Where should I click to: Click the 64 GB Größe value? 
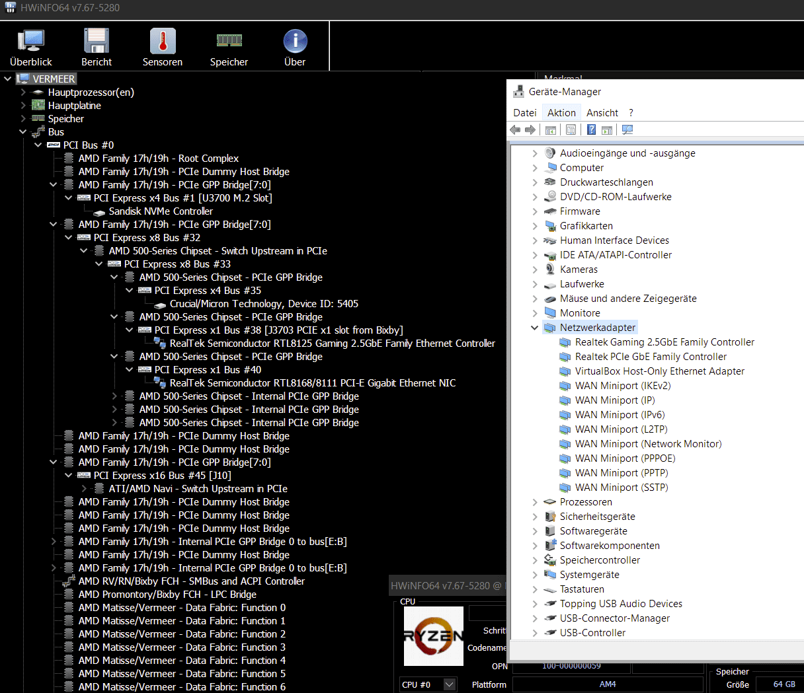click(x=784, y=684)
